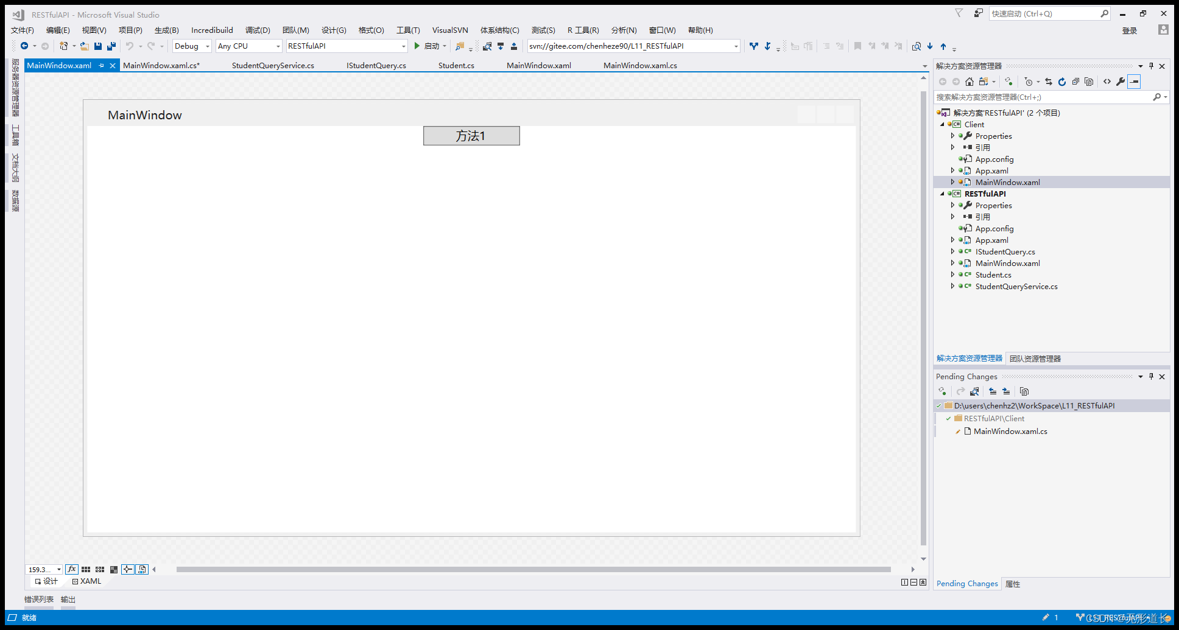
Task: Pin the Solution Explorer panel
Action: click(1151, 66)
